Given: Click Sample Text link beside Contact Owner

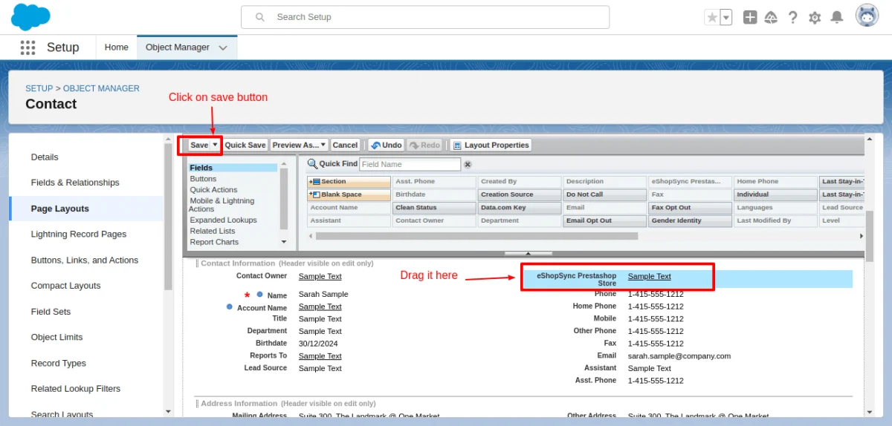Looking at the screenshot, I should coord(320,277).
